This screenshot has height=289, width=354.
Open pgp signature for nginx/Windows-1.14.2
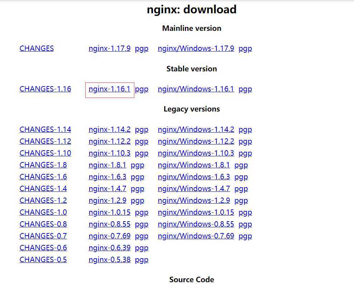(x=245, y=130)
